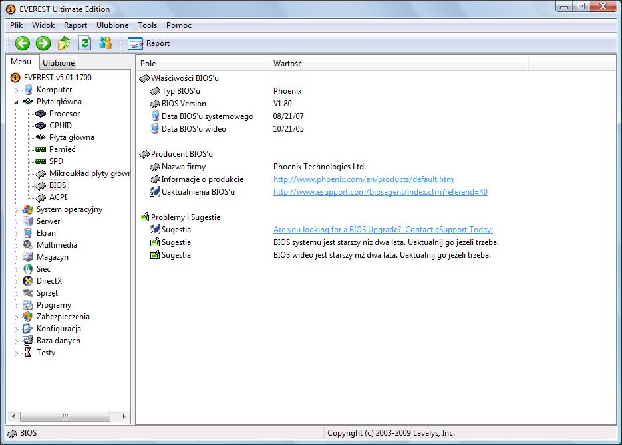
Task: Click the tree horizontal scrollbar thumb
Action: pyautogui.click(x=65, y=416)
